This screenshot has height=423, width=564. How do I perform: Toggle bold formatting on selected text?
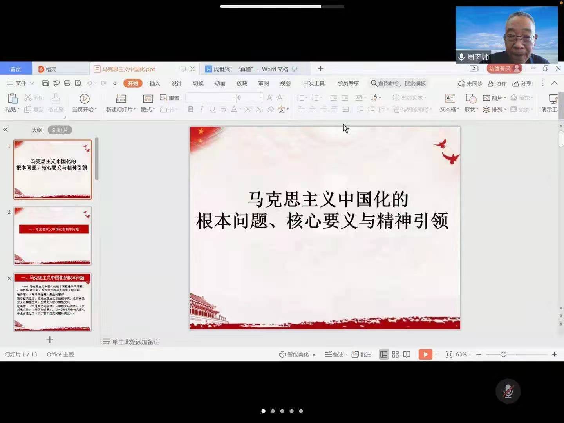click(190, 109)
